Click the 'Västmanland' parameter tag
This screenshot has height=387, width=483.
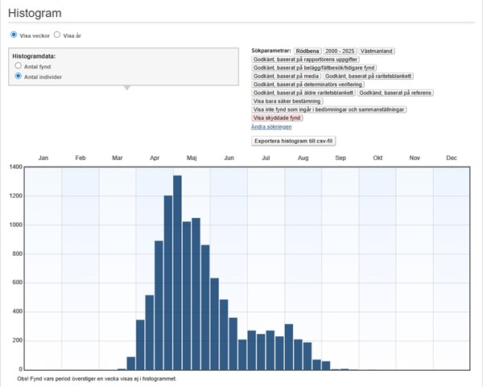(x=377, y=51)
